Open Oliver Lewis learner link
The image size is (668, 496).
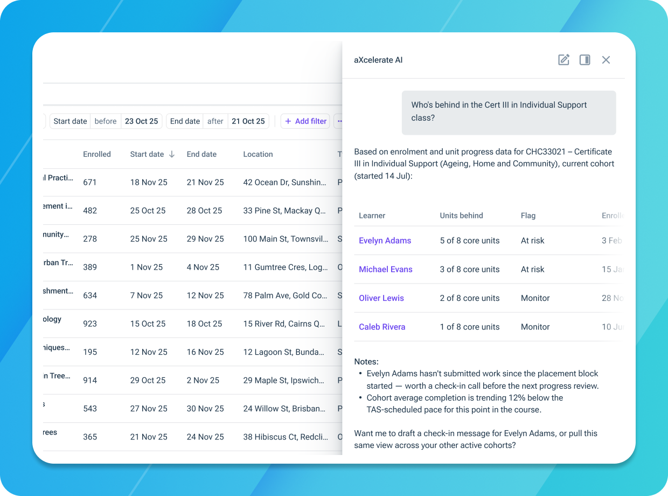(381, 298)
